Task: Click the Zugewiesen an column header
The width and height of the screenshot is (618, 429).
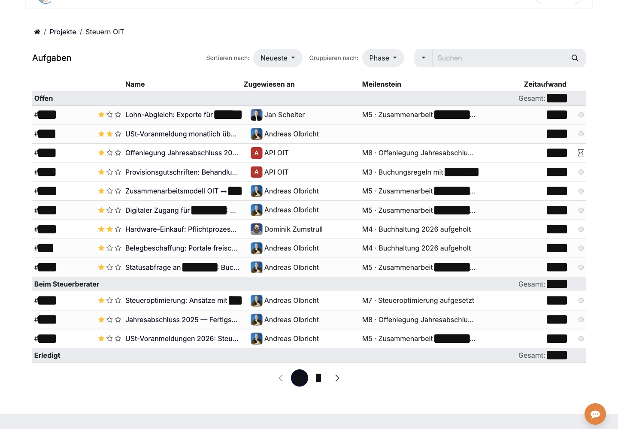Action: [269, 84]
